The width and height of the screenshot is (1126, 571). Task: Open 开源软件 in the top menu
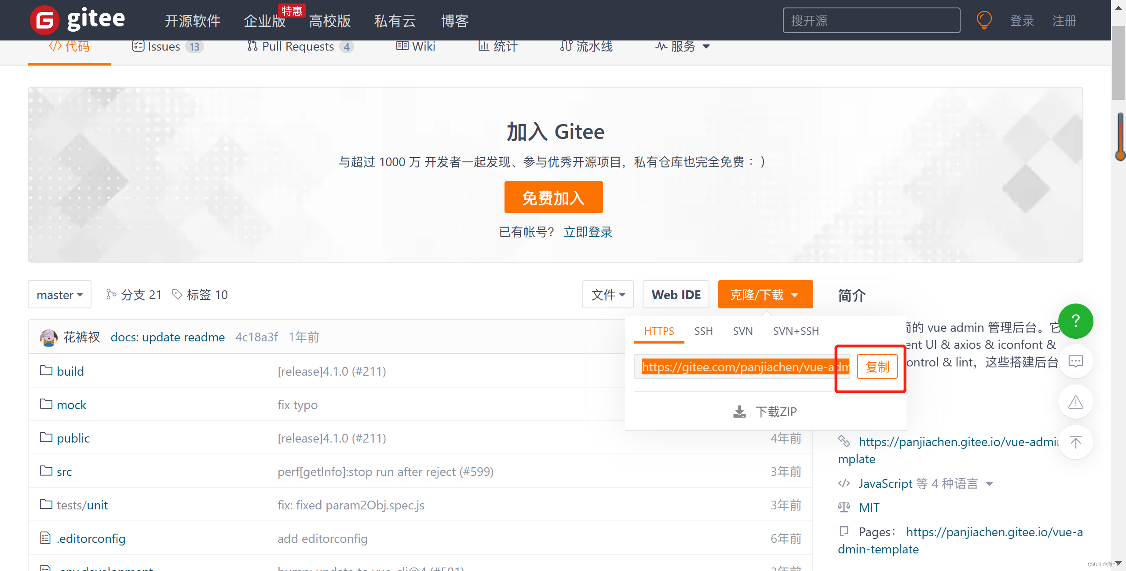[192, 21]
